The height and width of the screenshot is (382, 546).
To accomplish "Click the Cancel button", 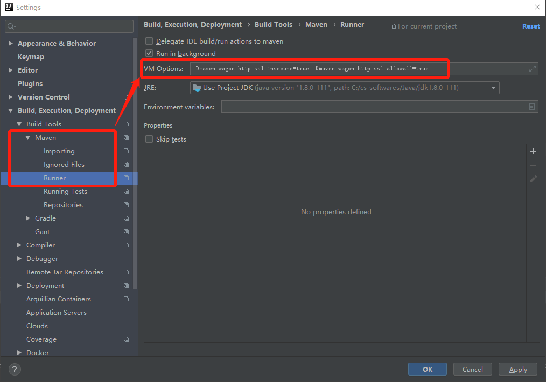I will coord(473,369).
